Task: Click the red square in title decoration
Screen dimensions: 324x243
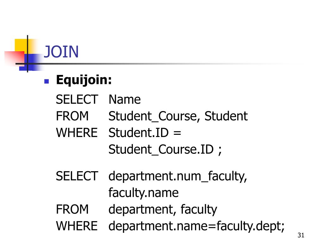Action: 14,58
